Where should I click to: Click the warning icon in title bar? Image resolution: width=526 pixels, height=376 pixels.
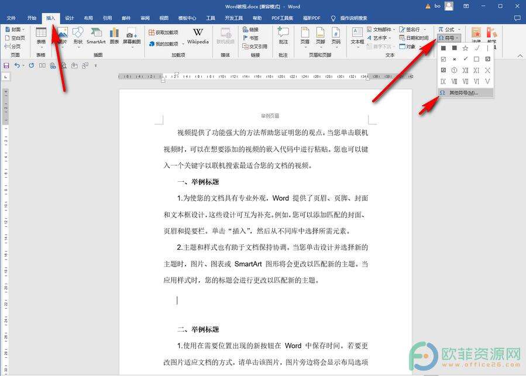click(x=428, y=6)
